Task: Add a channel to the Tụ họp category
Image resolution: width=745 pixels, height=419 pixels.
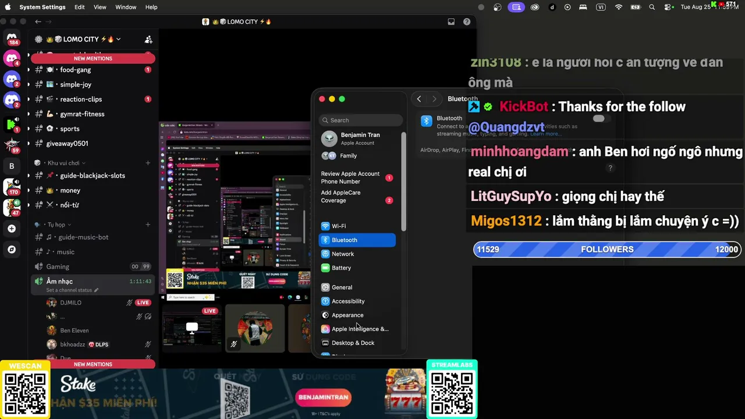Action: [x=148, y=225]
